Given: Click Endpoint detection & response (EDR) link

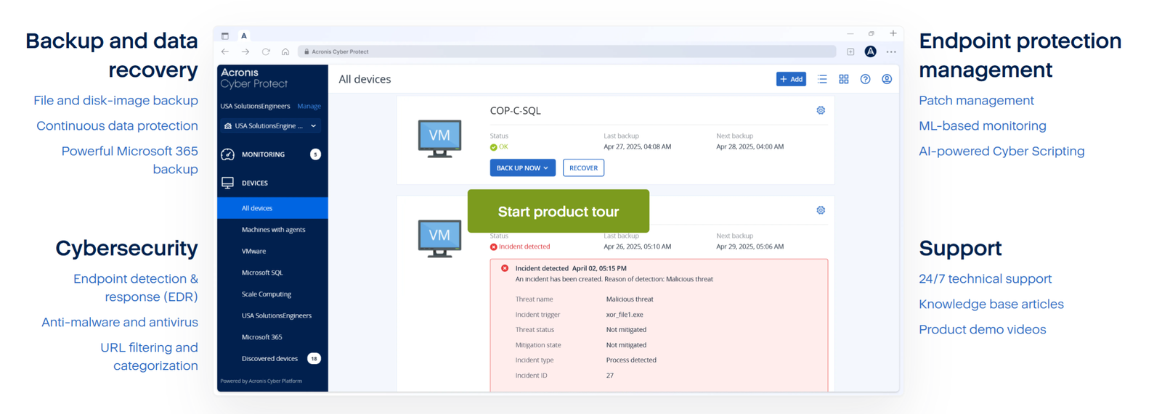Looking at the screenshot, I should (x=136, y=288).
